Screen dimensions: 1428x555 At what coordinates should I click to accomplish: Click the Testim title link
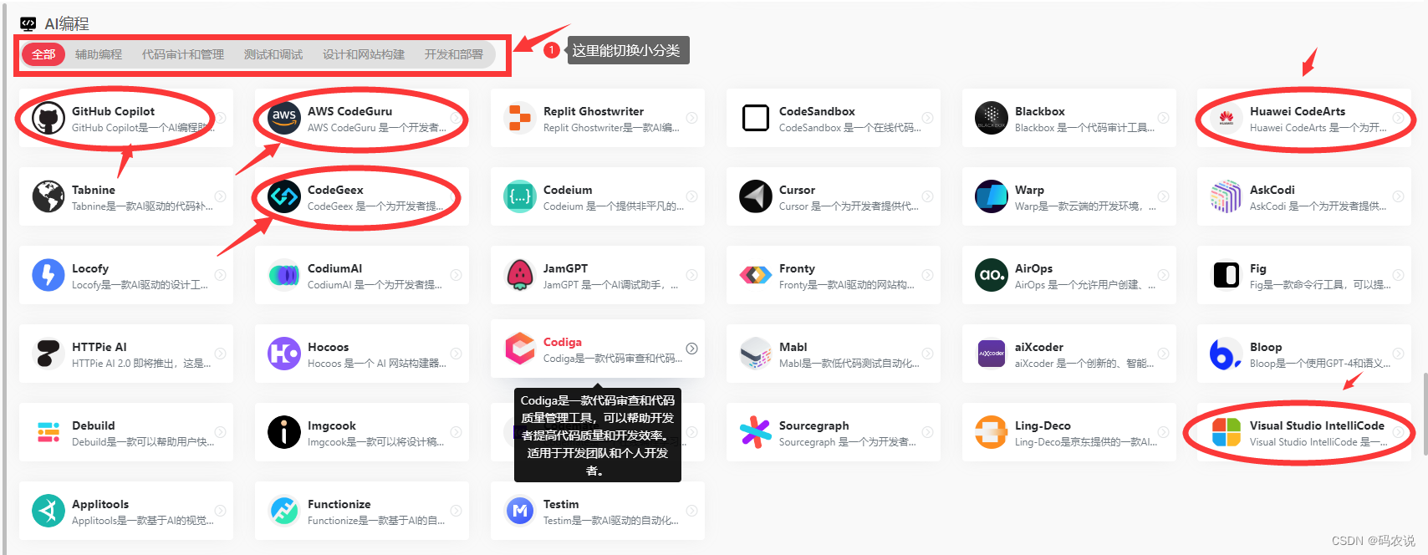561,504
